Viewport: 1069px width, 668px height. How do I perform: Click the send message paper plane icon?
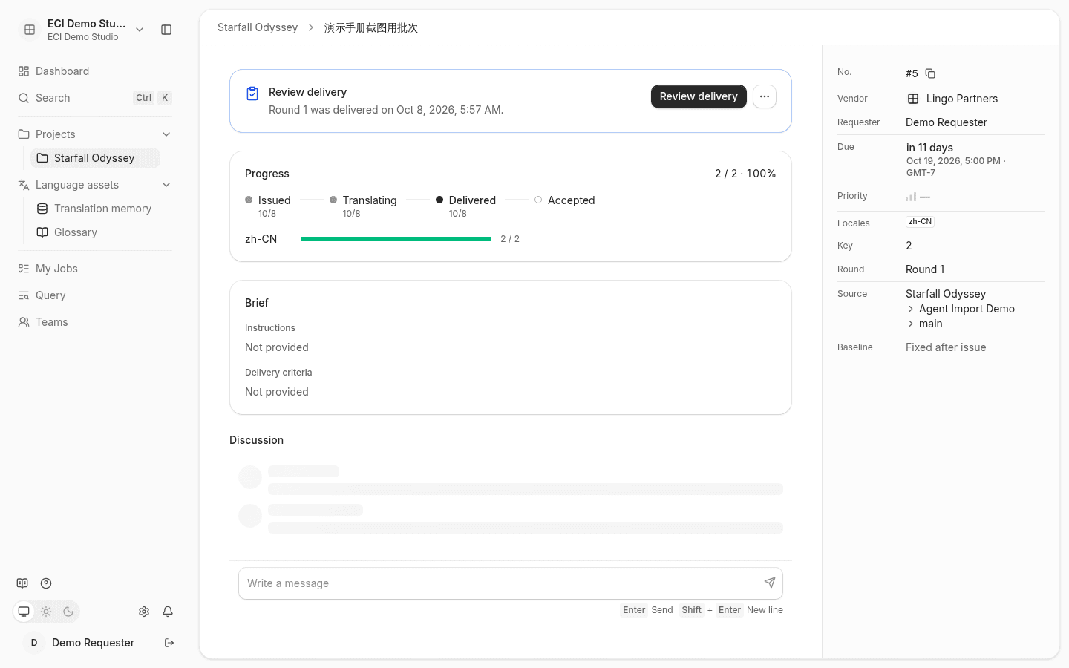(x=770, y=583)
